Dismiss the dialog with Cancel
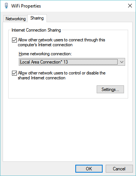This screenshot has width=136, height=176. (119, 169)
